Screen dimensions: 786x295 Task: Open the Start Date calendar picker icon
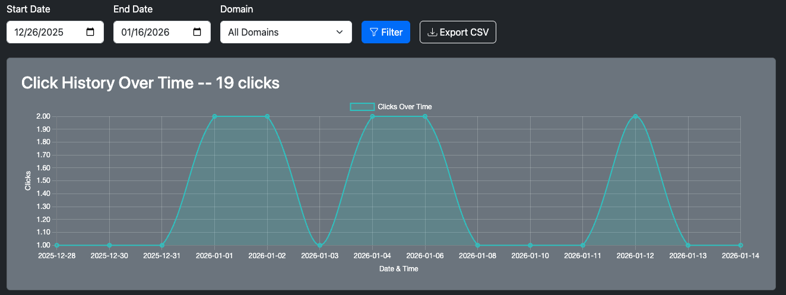pos(90,32)
